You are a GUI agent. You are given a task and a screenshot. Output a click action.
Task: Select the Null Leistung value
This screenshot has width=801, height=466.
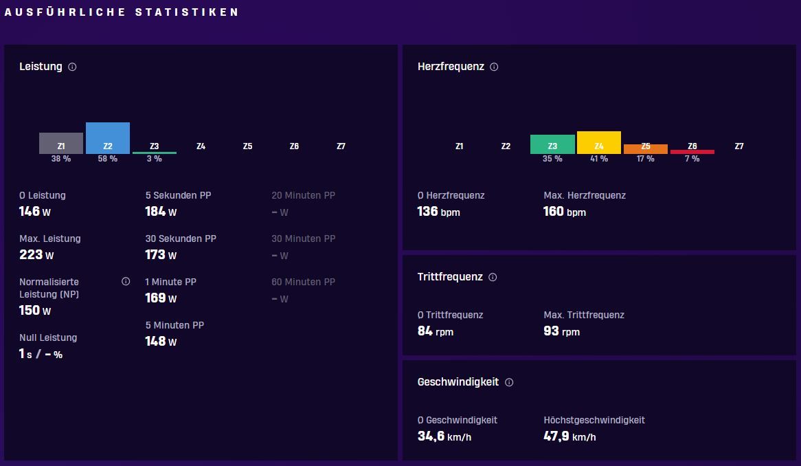pos(41,354)
